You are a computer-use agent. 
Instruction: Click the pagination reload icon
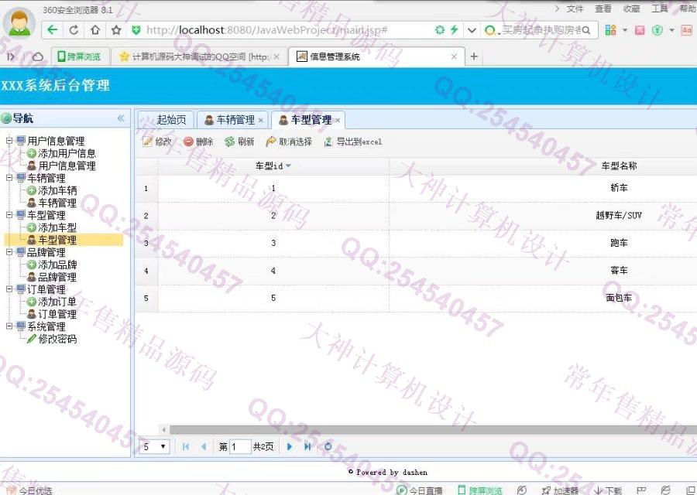[x=328, y=446]
